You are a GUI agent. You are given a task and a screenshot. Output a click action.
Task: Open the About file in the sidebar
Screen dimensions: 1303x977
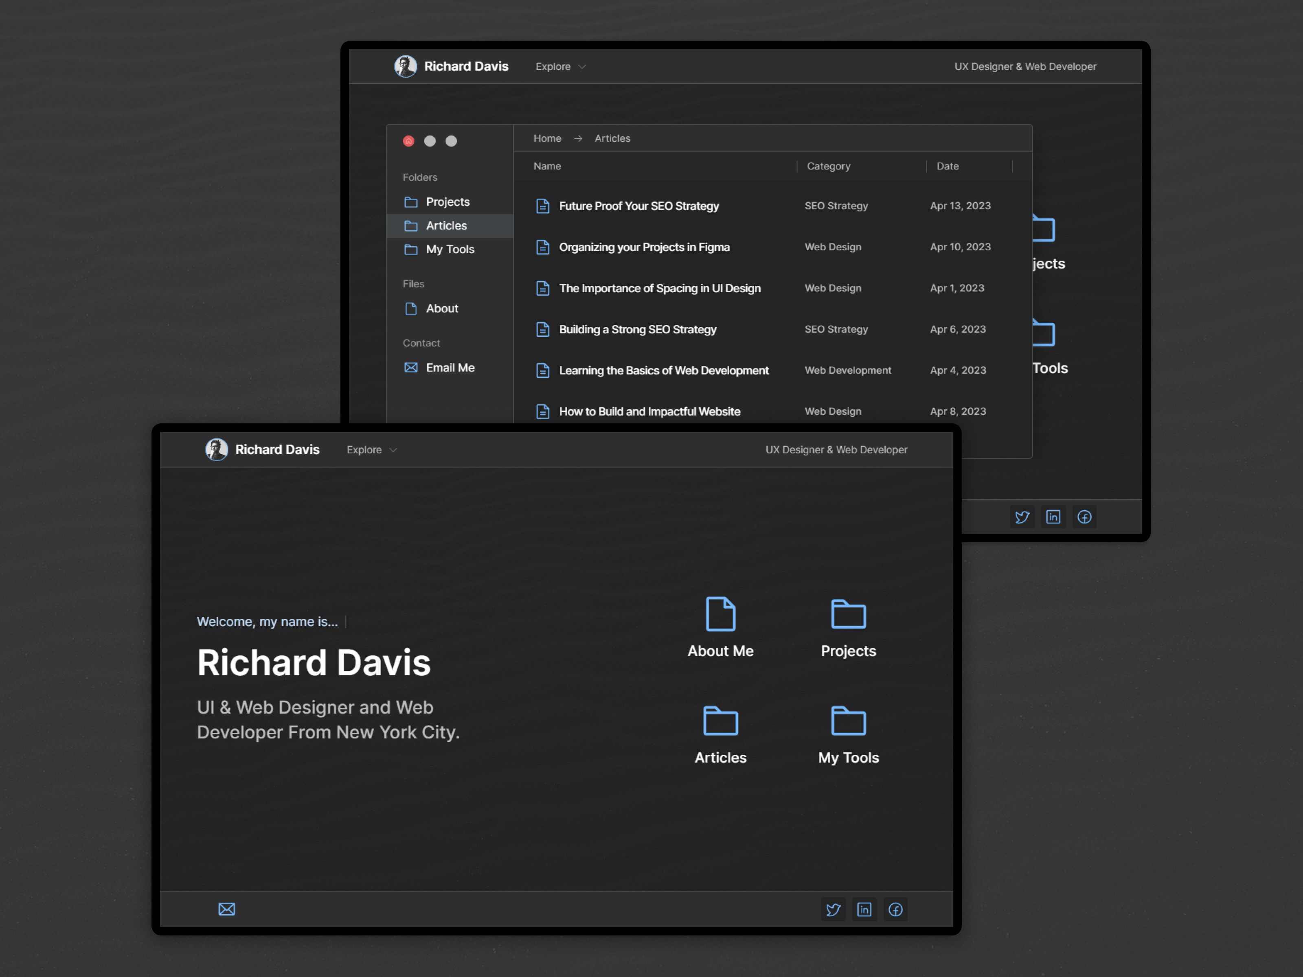click(441, 309)
